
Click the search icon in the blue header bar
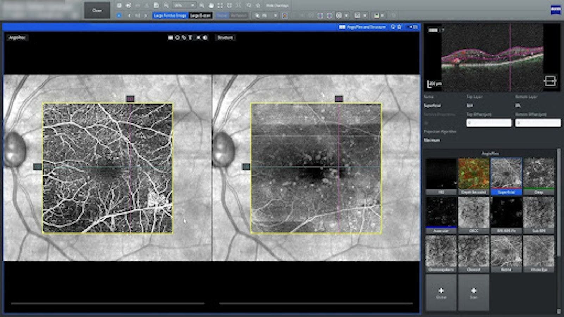(x=393, y=27)
